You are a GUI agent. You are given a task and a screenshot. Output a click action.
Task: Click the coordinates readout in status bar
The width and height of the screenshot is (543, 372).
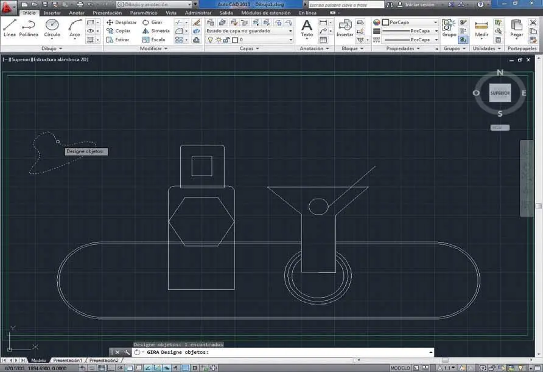click(36, 368)
